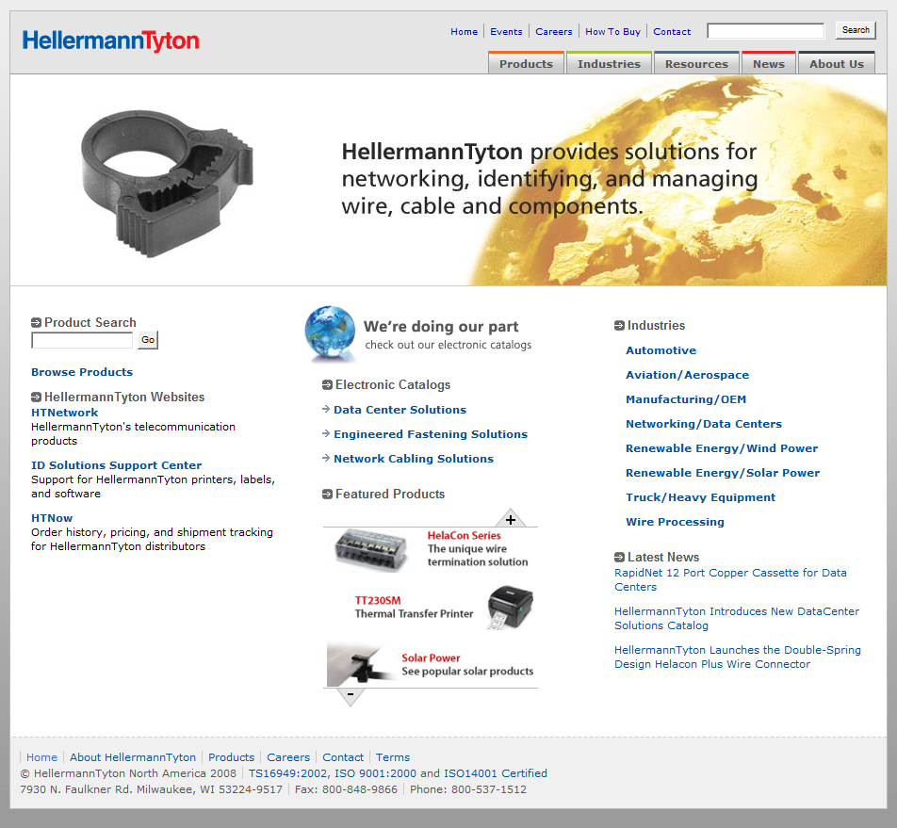Click the Search button
The height and width of the screenshot is (828, 897).
click(x=856, y=30)
